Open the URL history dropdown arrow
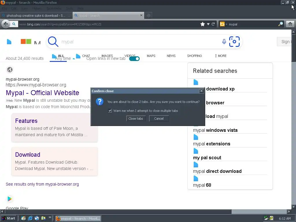Image resolution: width=296 pixels, height=222 pixels. [208, 24]
